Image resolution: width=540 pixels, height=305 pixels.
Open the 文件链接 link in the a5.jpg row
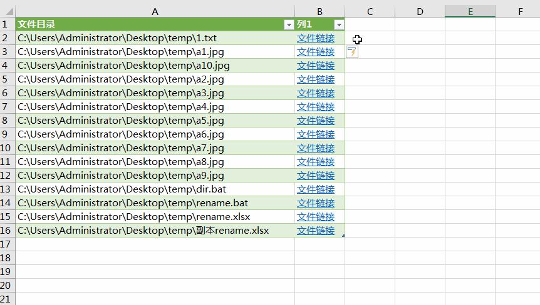coord(316,121)
